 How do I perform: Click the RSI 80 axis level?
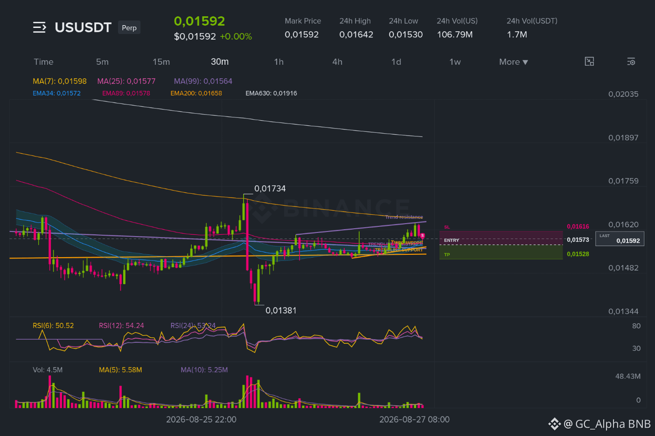636,326
